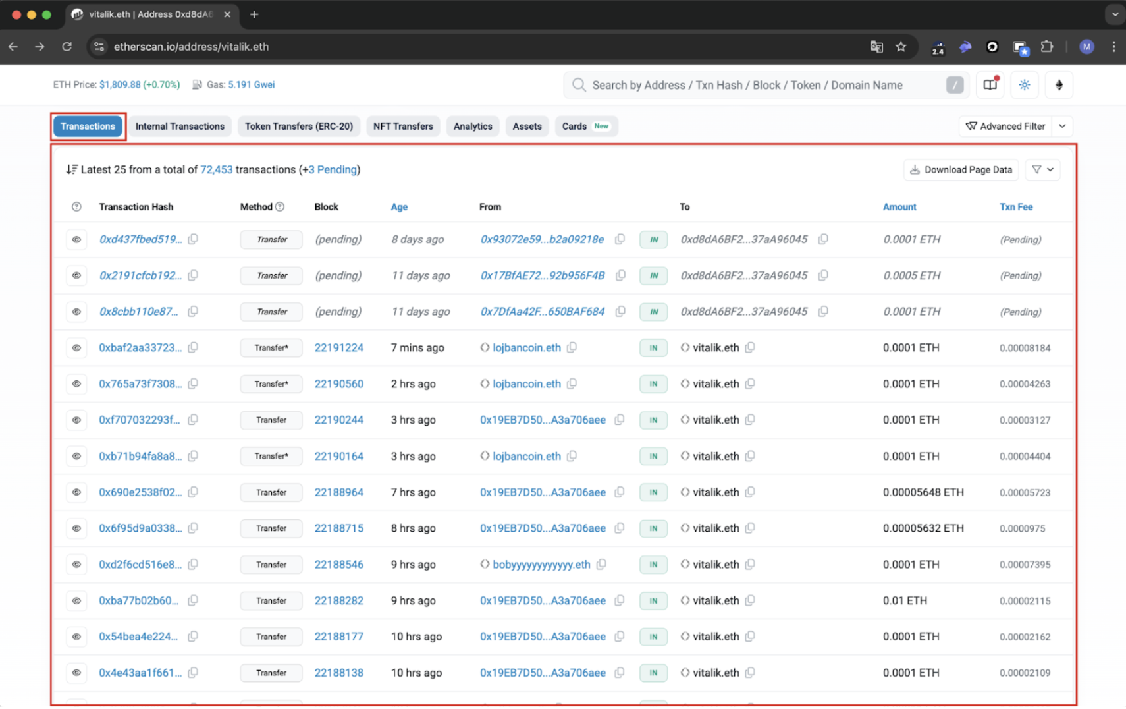The image size is (1126, 709).
Task: Click the gas pump icon
Action: [x=197, y=84]
